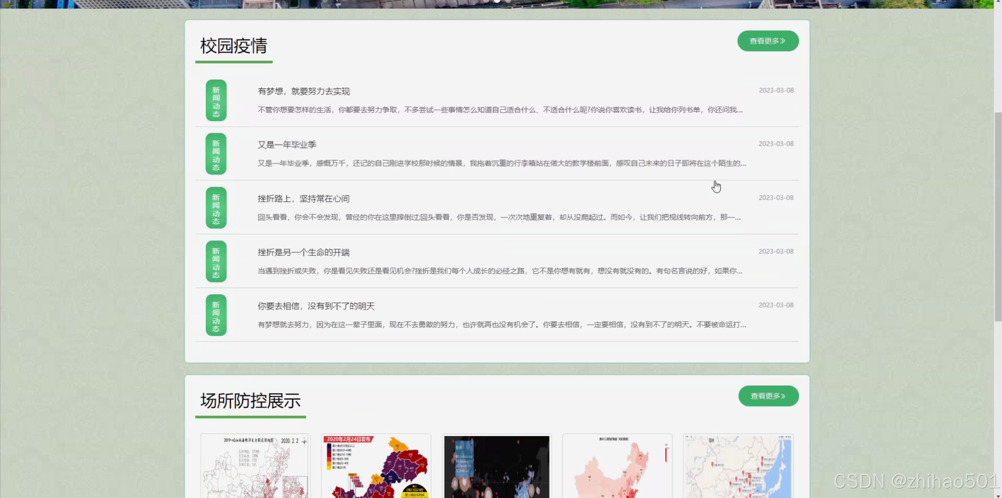The image size is (1002, 498).
Task: Click 新闻动态 badge beside 又是一年毕业季
Action: pos(215,154)
